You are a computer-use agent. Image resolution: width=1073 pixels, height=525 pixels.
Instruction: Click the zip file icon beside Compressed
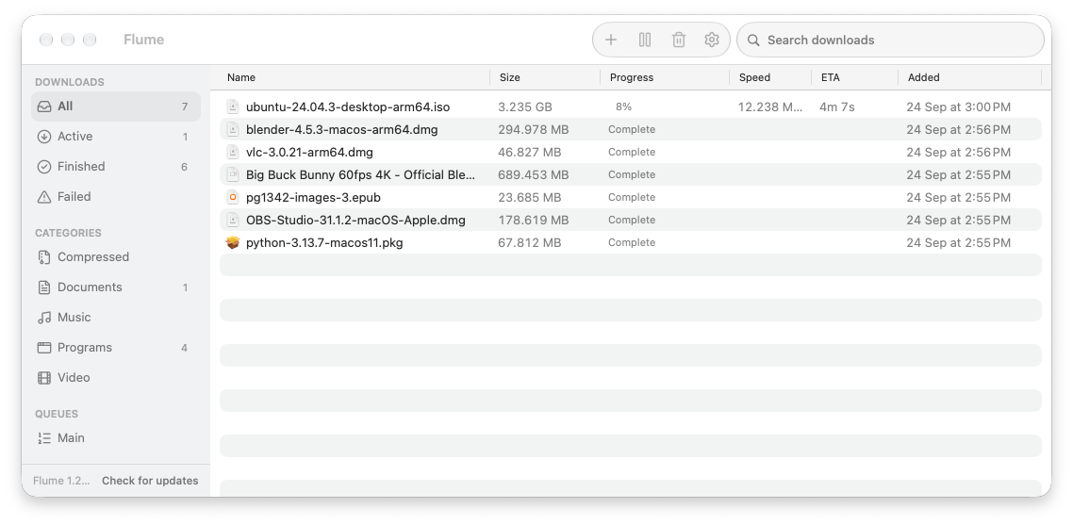pos(43,257)
